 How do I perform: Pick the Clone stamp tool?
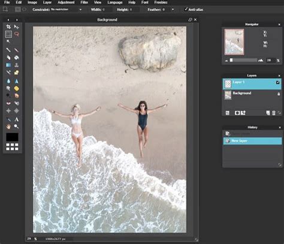16,65
